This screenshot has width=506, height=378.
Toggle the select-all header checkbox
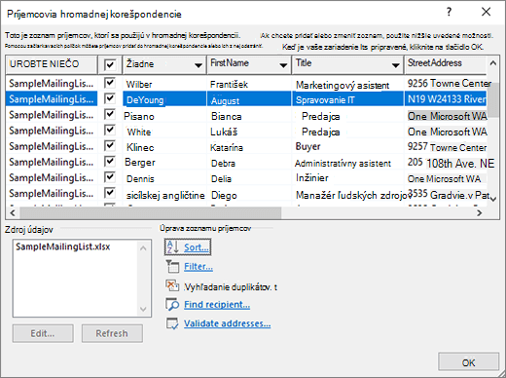click(x=110, y=64)
